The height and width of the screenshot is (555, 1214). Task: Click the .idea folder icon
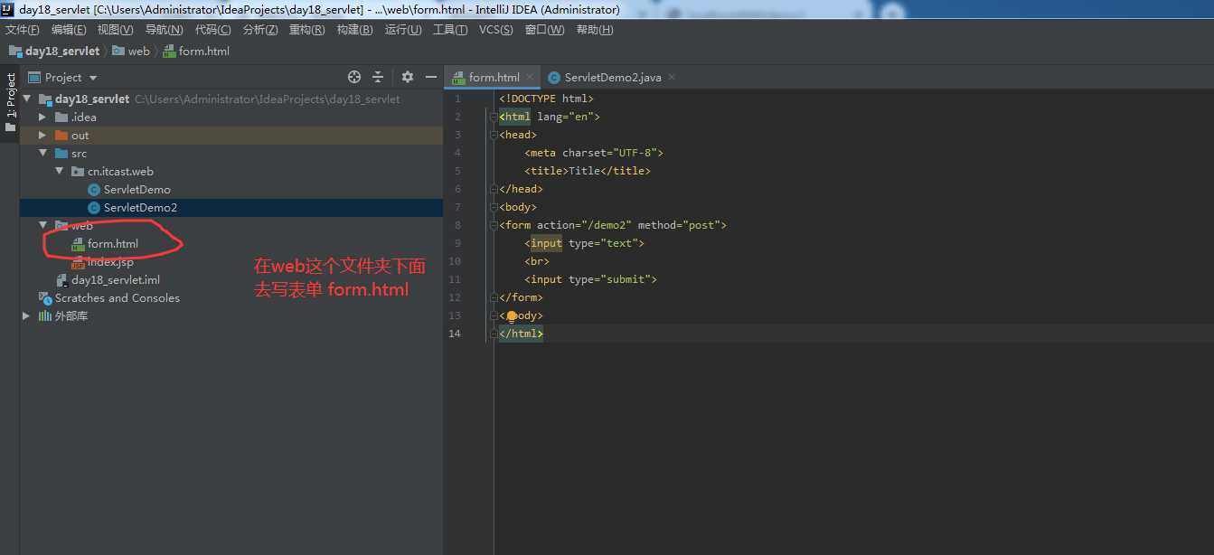(61, 118)
